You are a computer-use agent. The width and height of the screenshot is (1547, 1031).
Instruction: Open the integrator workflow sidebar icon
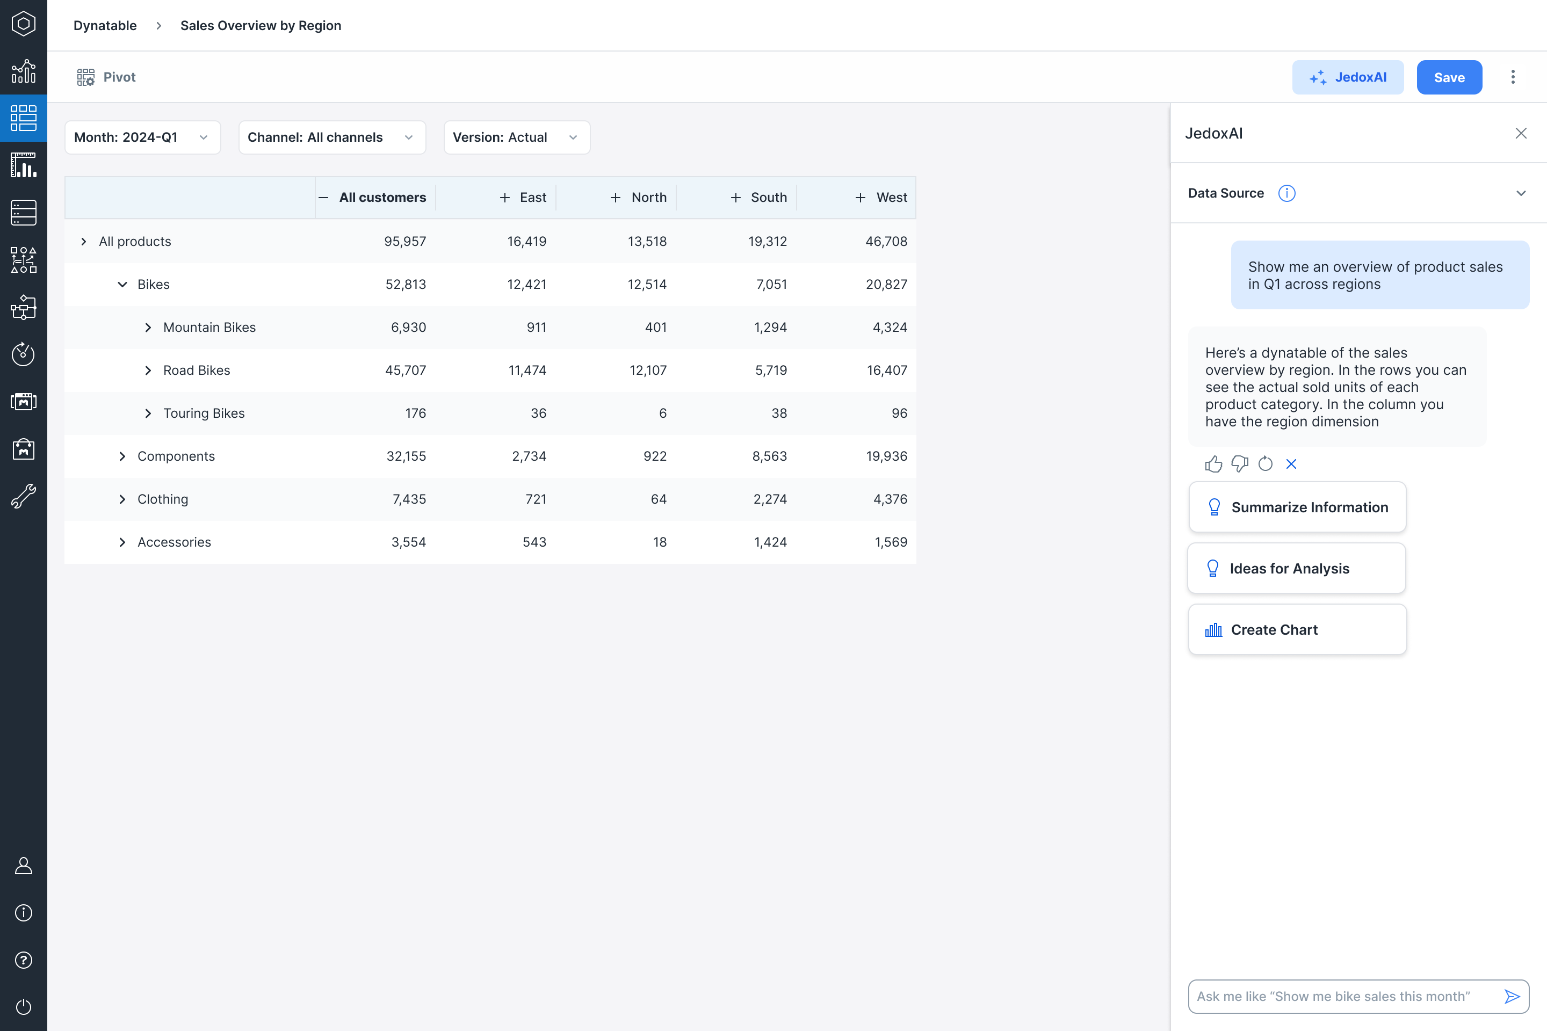click(24, 307)
